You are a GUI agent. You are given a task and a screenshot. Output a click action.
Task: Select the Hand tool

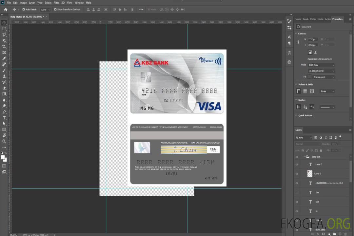pos(4,135)
